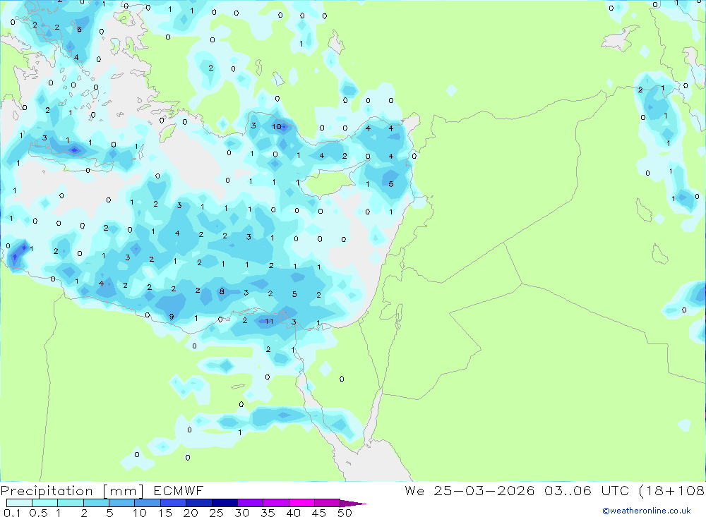This screenshot has width=706, height=517.
Task: Select the 15–20 mm dark blue legend swatch
Action: coord(173,503)
